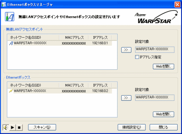Viewport: 182px width, 134px height.
Task: Click IPアドレス header in Ethernet box list
Action: (x=100, y=85)
